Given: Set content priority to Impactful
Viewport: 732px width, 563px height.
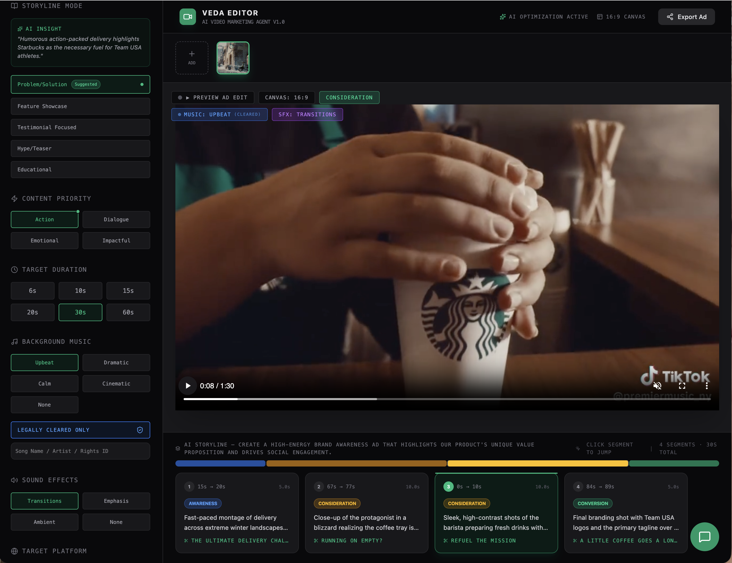Looking at the screenshot, I should (116, 241).
